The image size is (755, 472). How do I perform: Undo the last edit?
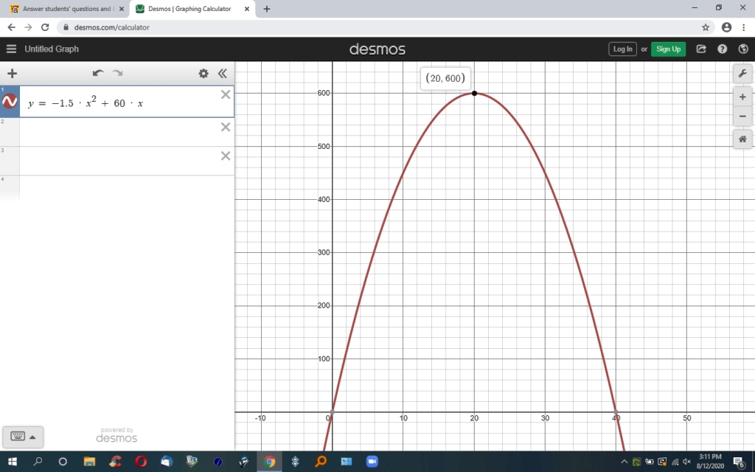coord(98,73)
